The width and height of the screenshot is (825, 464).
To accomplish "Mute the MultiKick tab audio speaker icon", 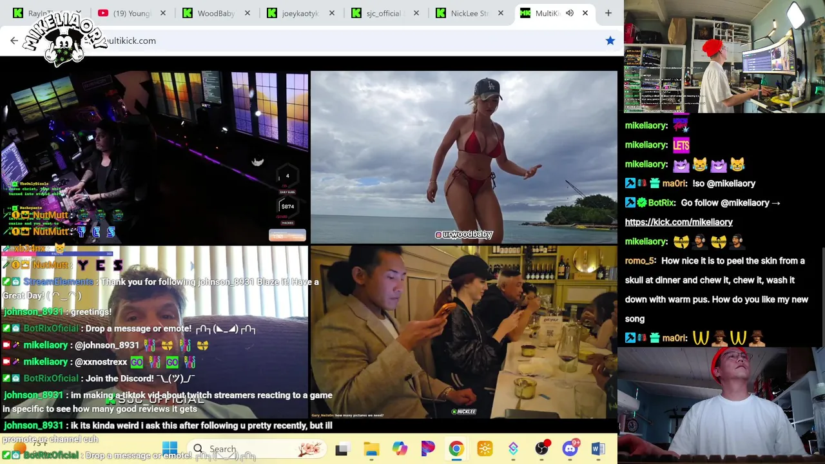I will [x=570, y=13].
